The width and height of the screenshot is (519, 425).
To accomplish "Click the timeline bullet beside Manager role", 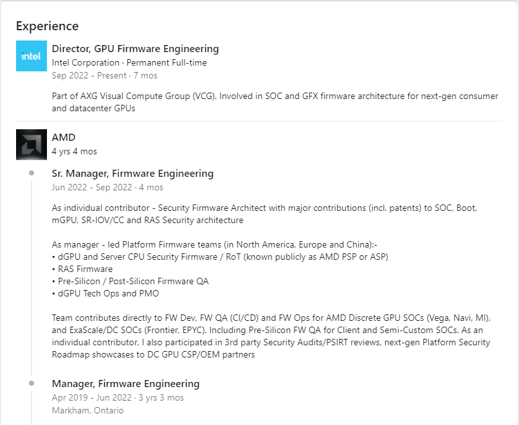I will point(32,383).
